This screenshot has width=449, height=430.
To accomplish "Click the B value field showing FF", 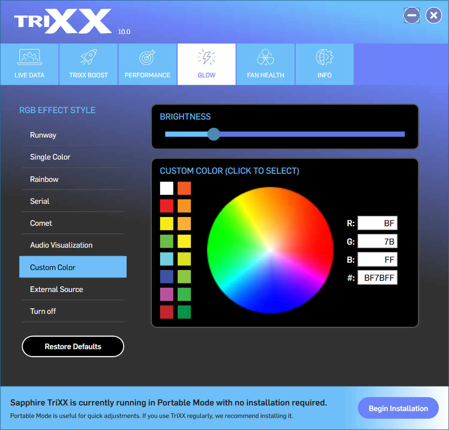I will tap(377, 259).
